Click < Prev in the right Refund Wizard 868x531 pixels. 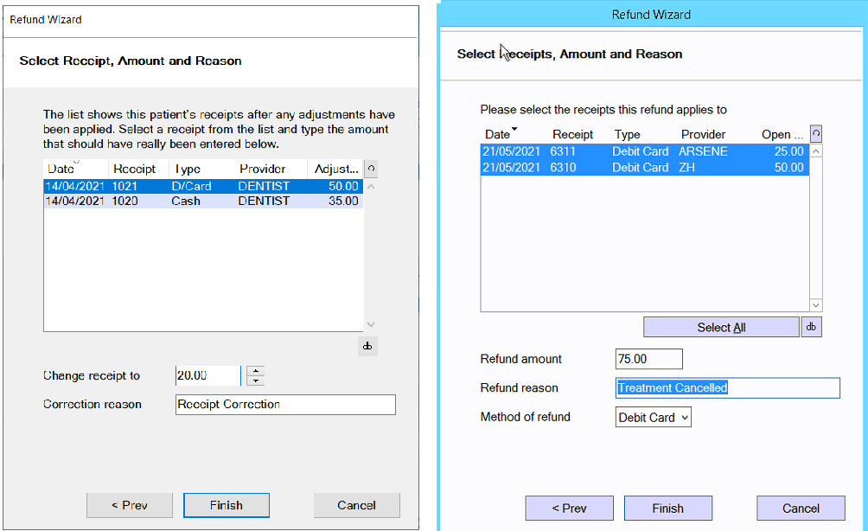[570, 509]
